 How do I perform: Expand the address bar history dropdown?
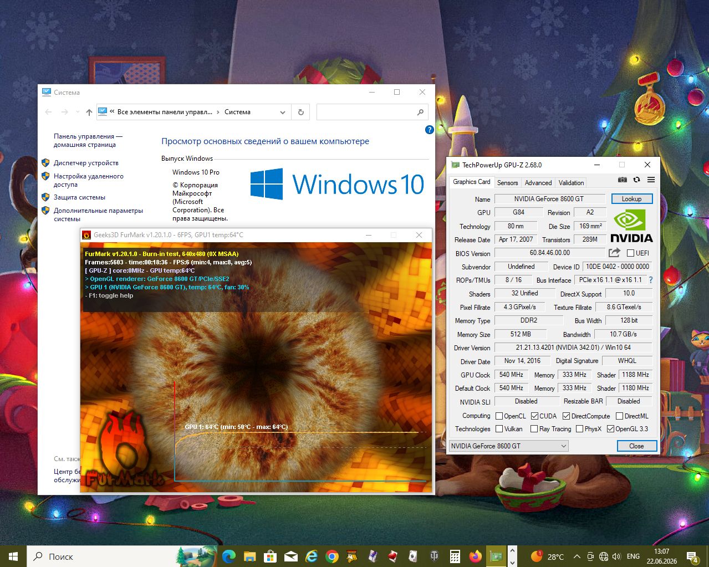[x=283, y=112]
